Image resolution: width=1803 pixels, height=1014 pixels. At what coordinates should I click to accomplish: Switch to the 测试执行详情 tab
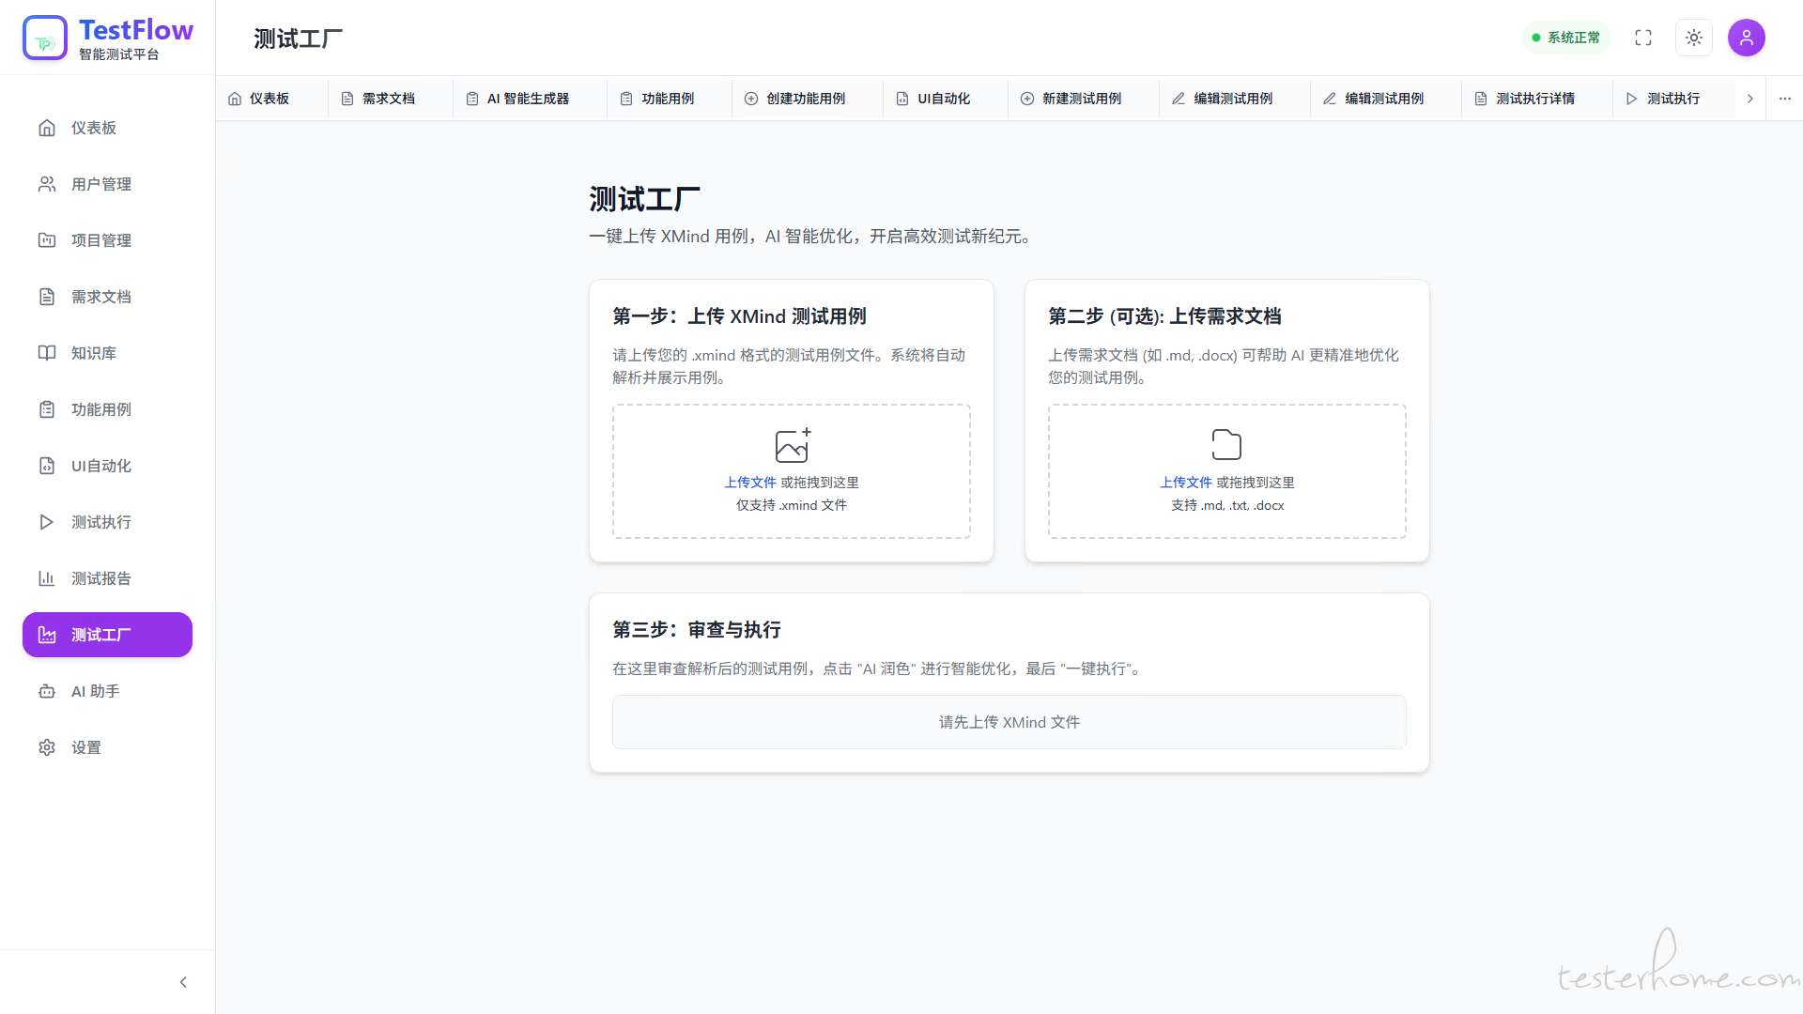tap(1534, 99)
